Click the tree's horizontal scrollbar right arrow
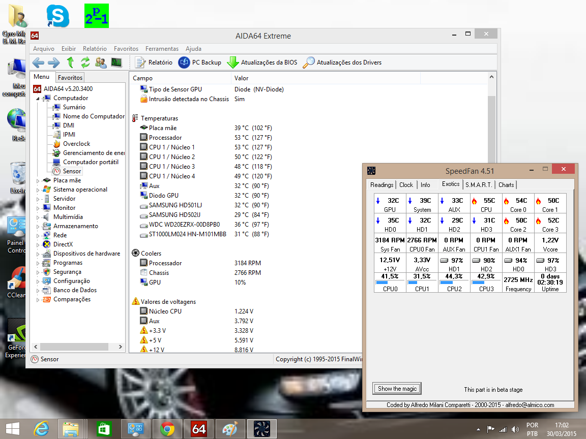Viewport: 586px width, 439px height. pyautogui.click(x=121, y=347)
